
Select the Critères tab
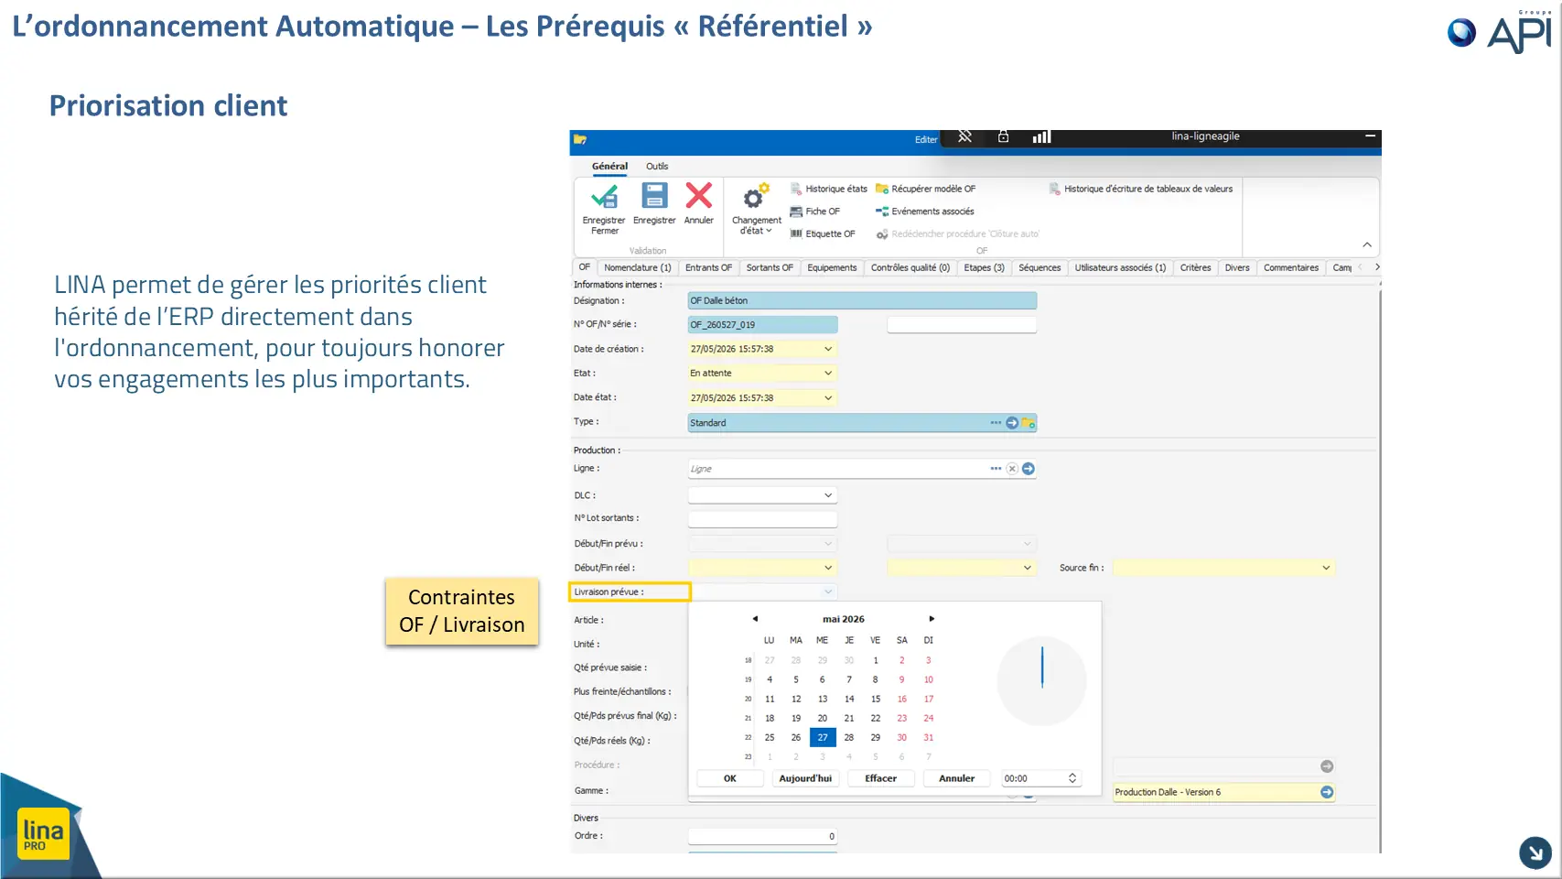tap(1195, 267)
